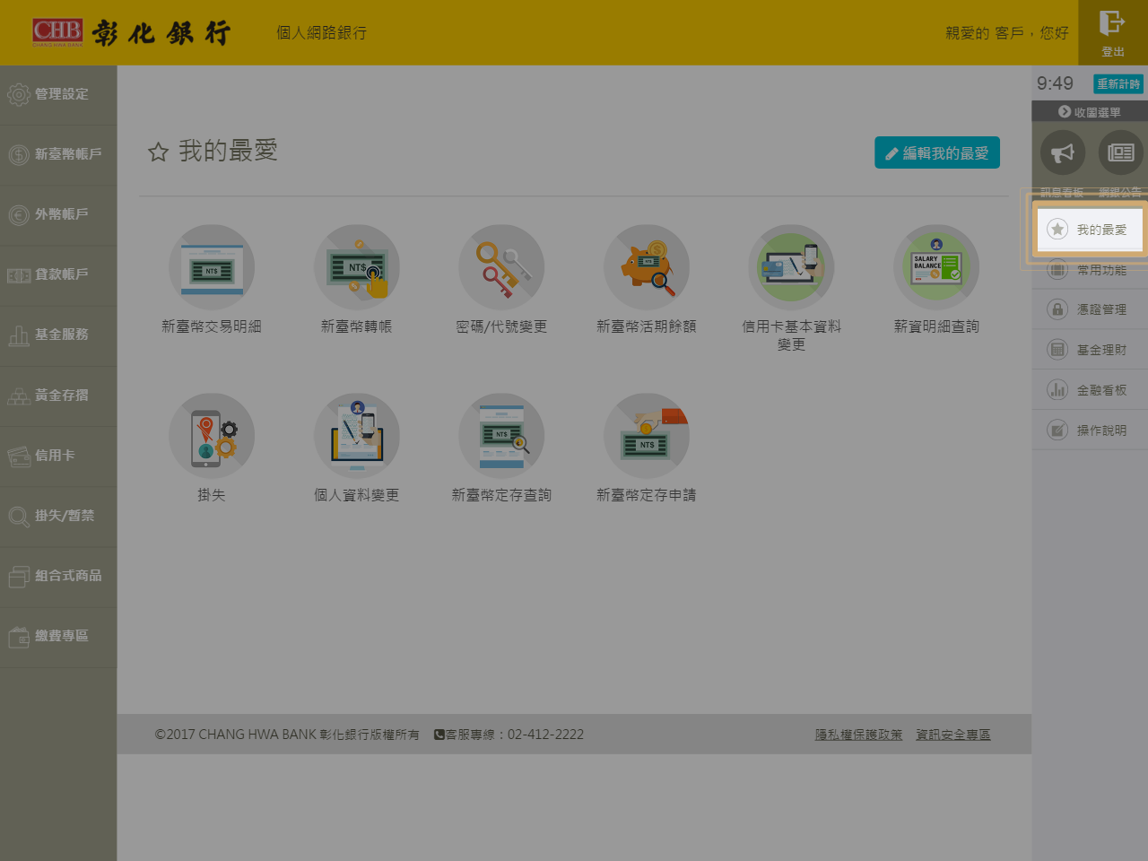Open the 新臺幣交易明細 icon

[x=212, y=267]
